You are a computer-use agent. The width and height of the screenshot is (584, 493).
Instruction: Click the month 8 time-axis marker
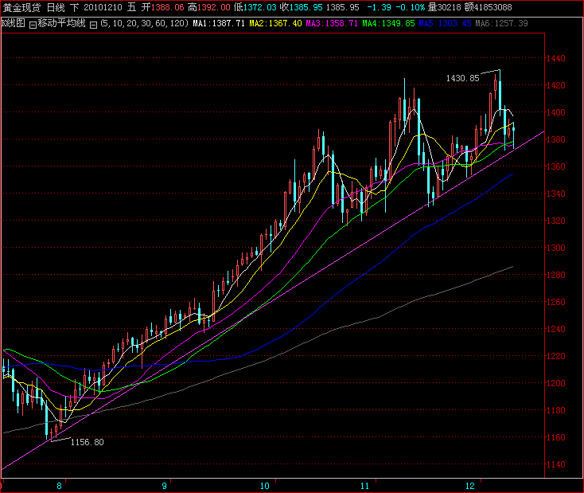[59, 486]
